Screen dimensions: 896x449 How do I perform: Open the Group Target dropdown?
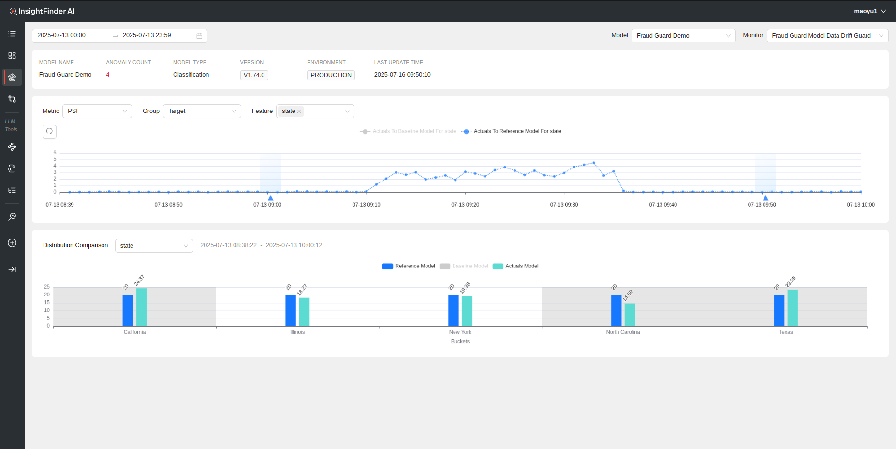click(x=202, y=111)
